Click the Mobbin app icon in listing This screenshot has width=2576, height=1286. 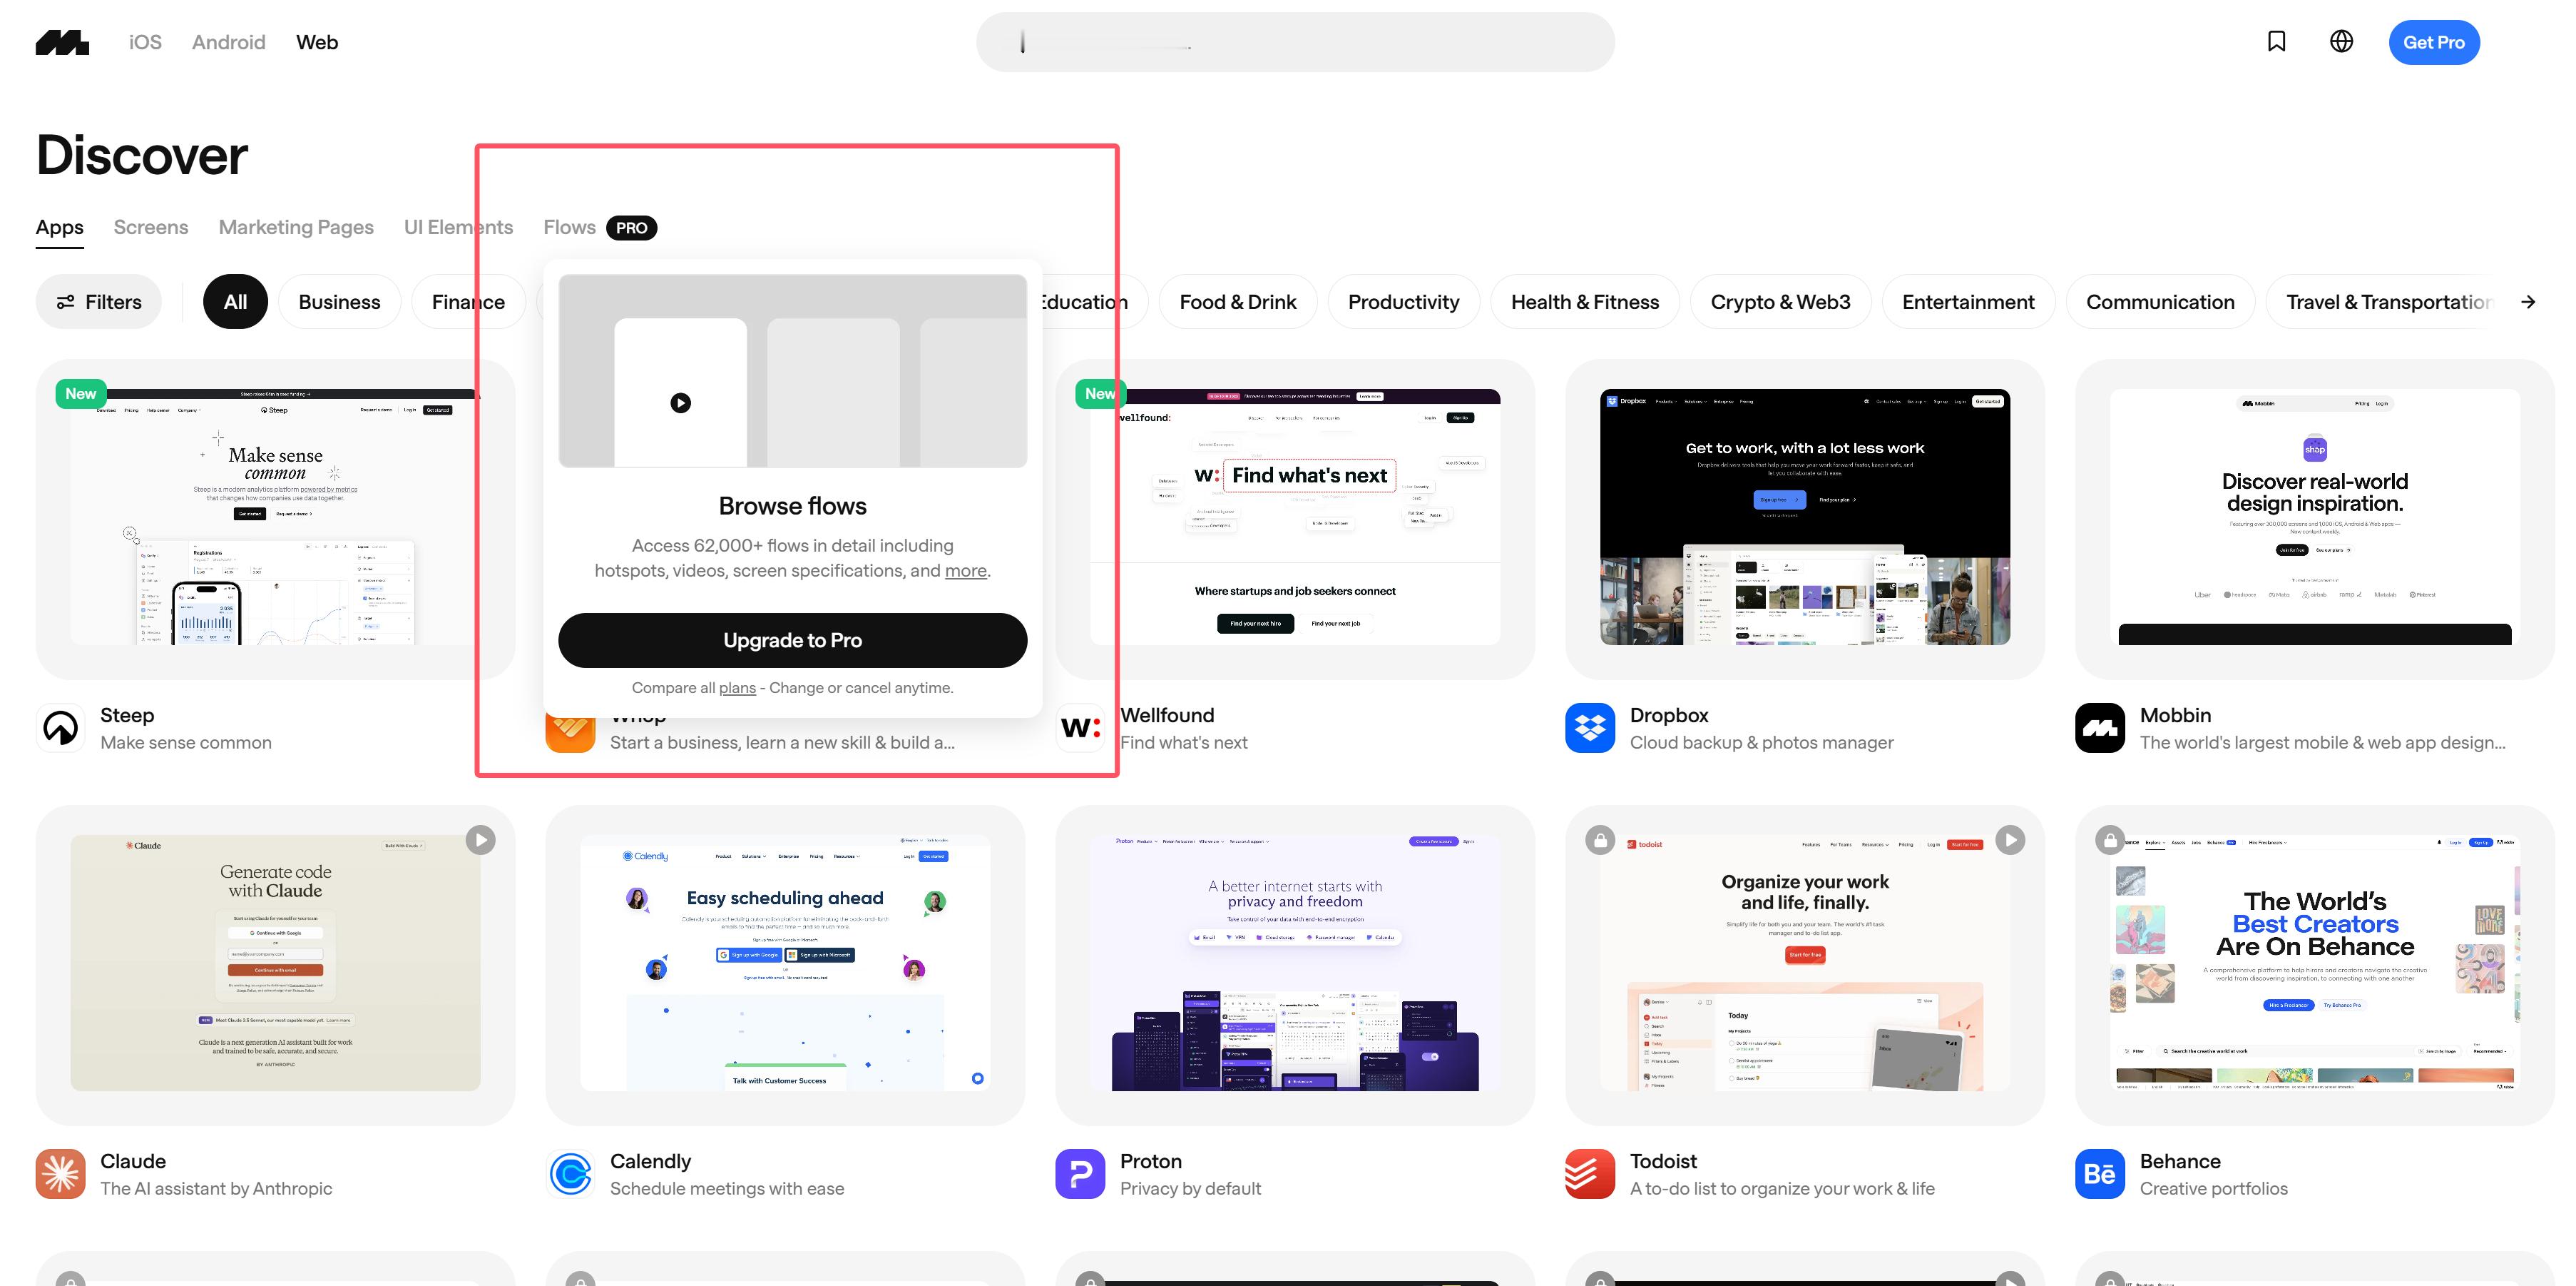(x=2100, y=727)
